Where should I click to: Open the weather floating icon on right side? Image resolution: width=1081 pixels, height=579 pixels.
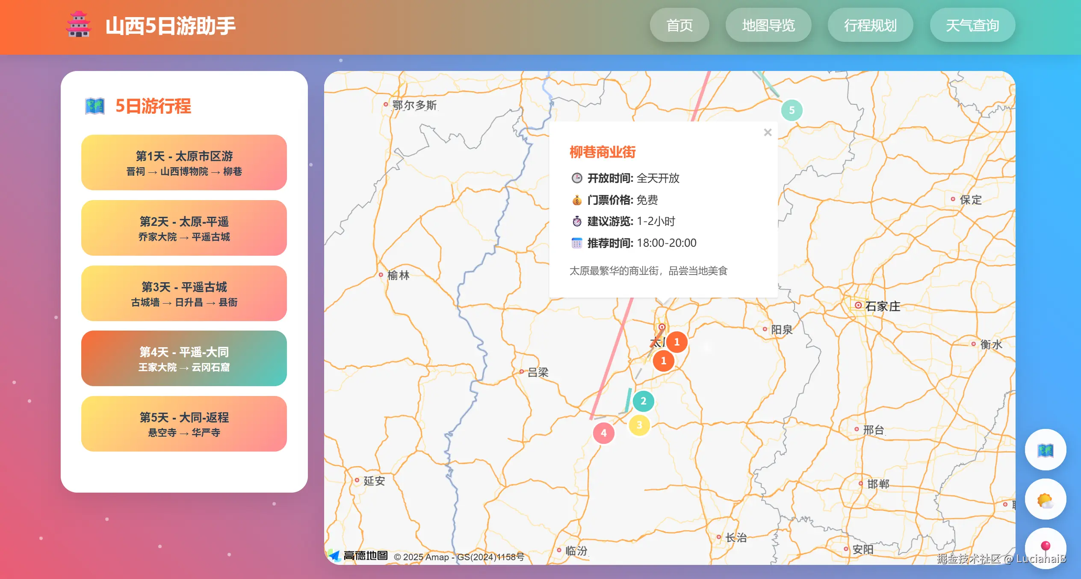pos(1046,499)
